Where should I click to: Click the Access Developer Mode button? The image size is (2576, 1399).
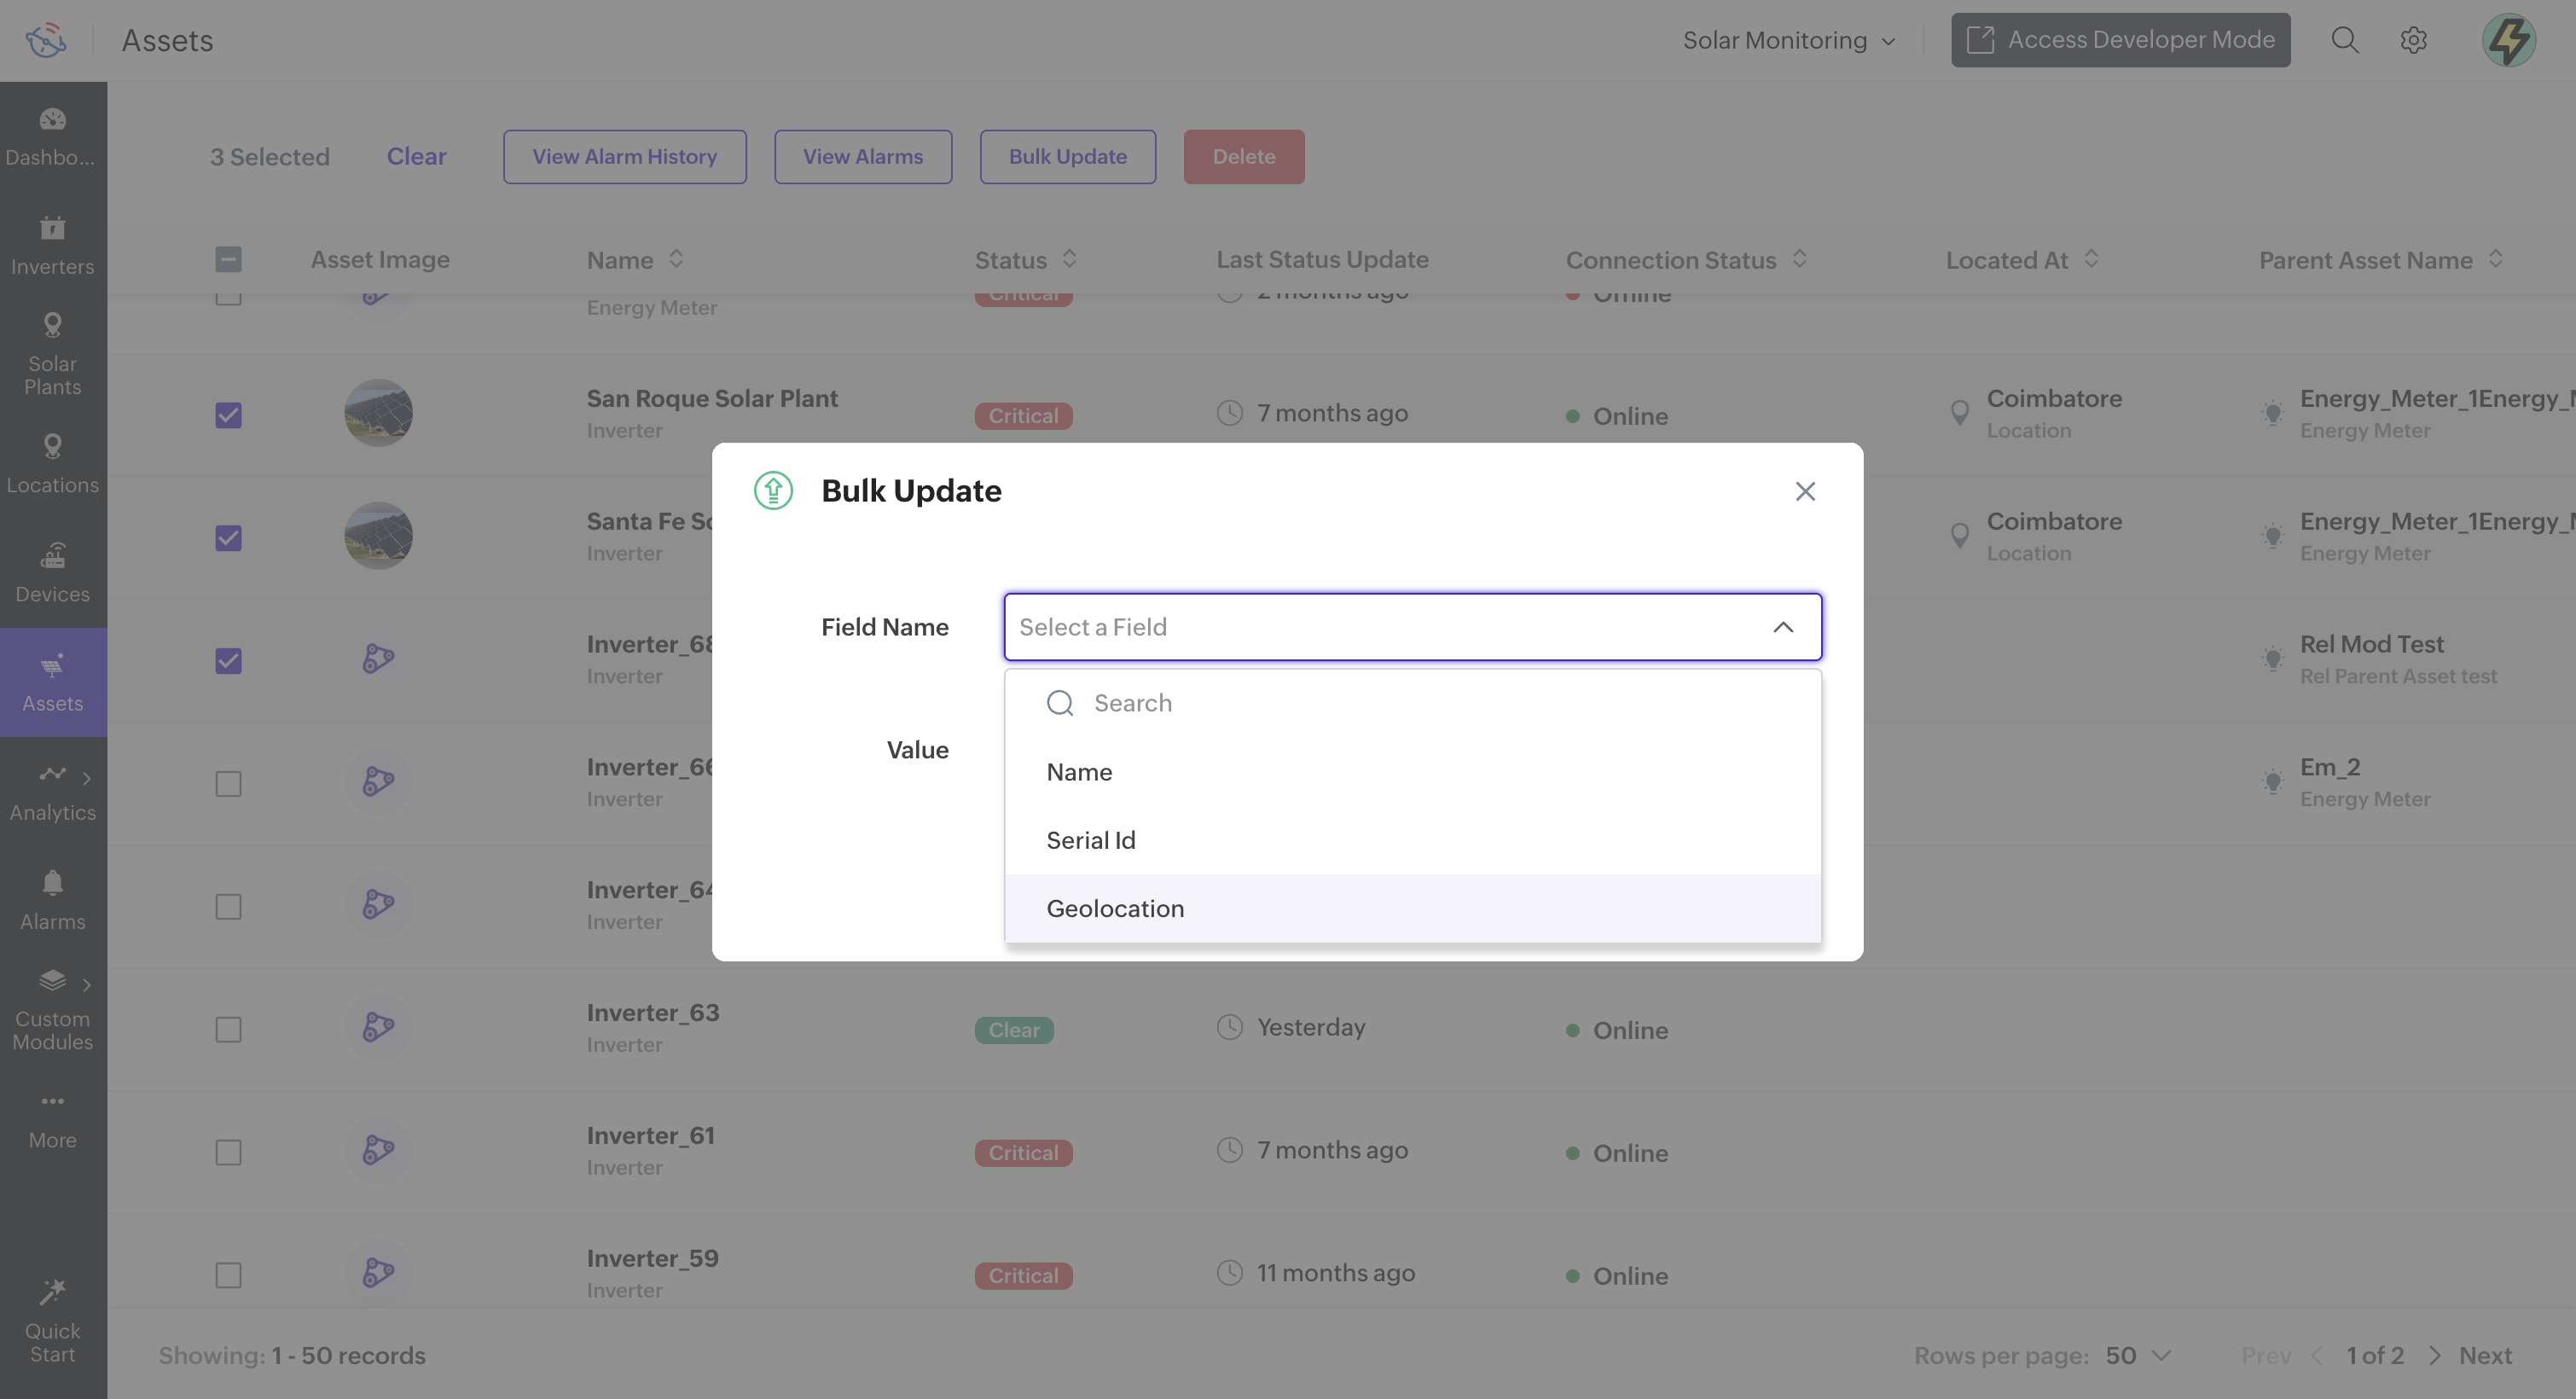(2120, 40)
